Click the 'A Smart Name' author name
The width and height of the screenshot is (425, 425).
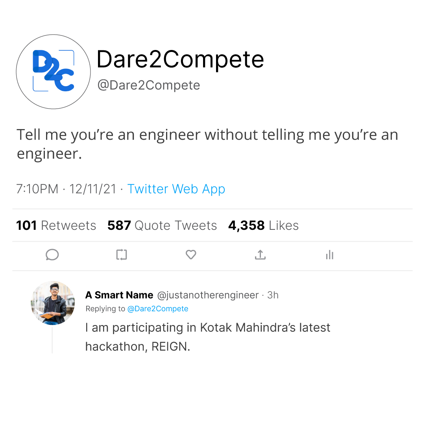click(x=119, y=295)
